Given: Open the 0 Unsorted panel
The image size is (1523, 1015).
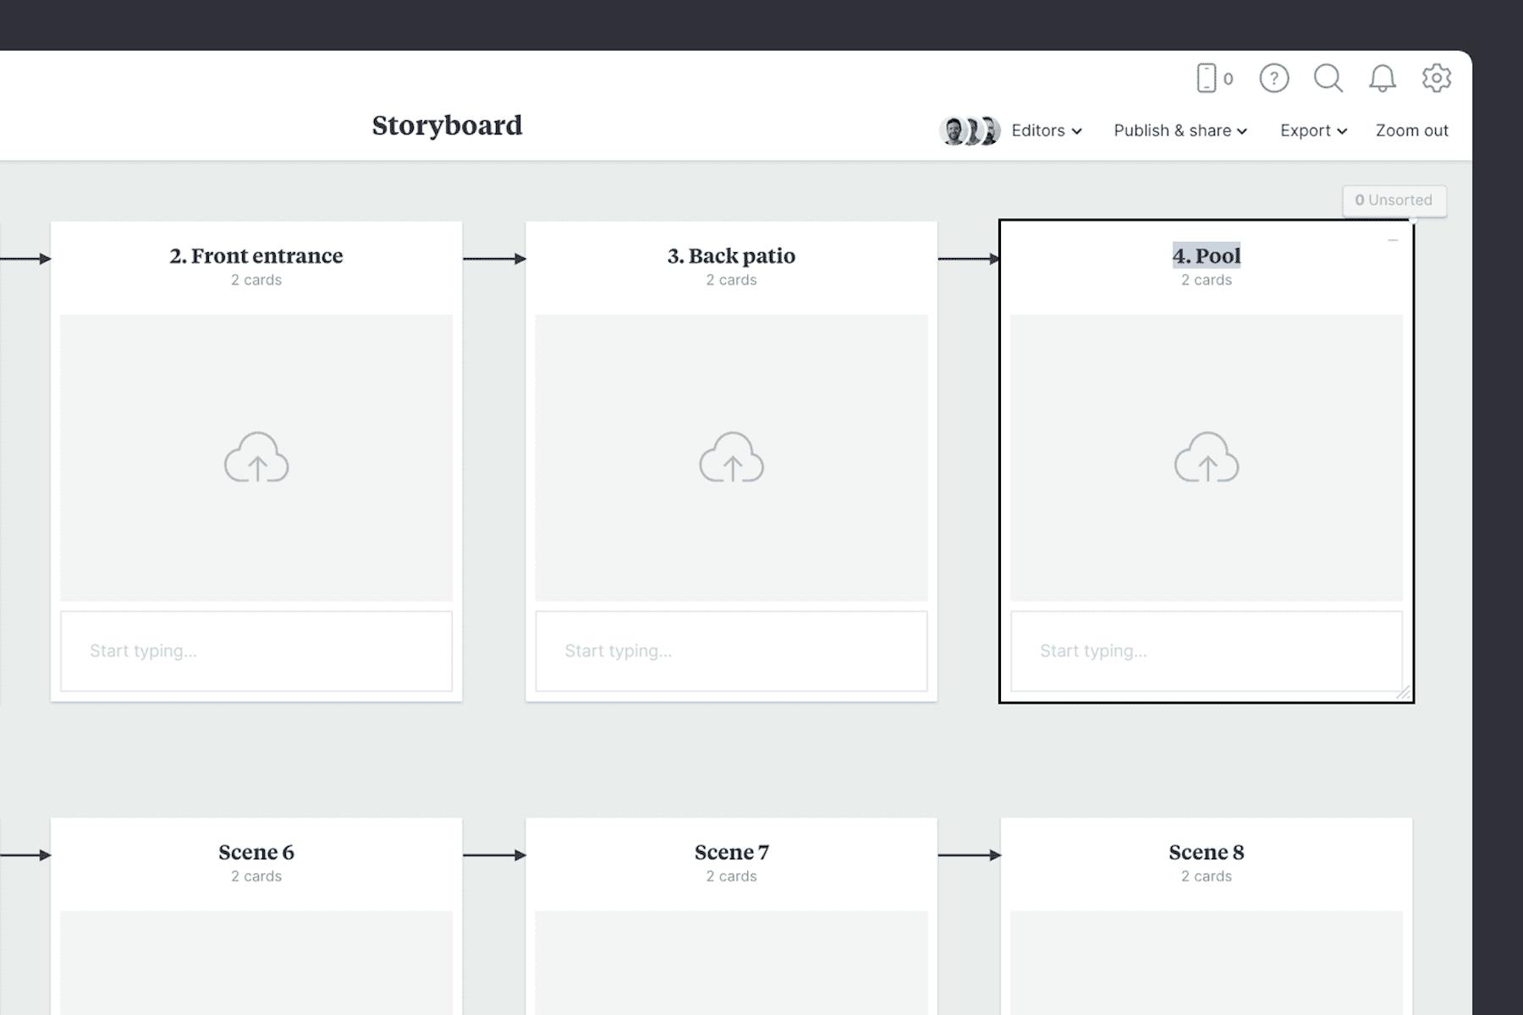Looking at the screenshot, I should click(1394, 200).
